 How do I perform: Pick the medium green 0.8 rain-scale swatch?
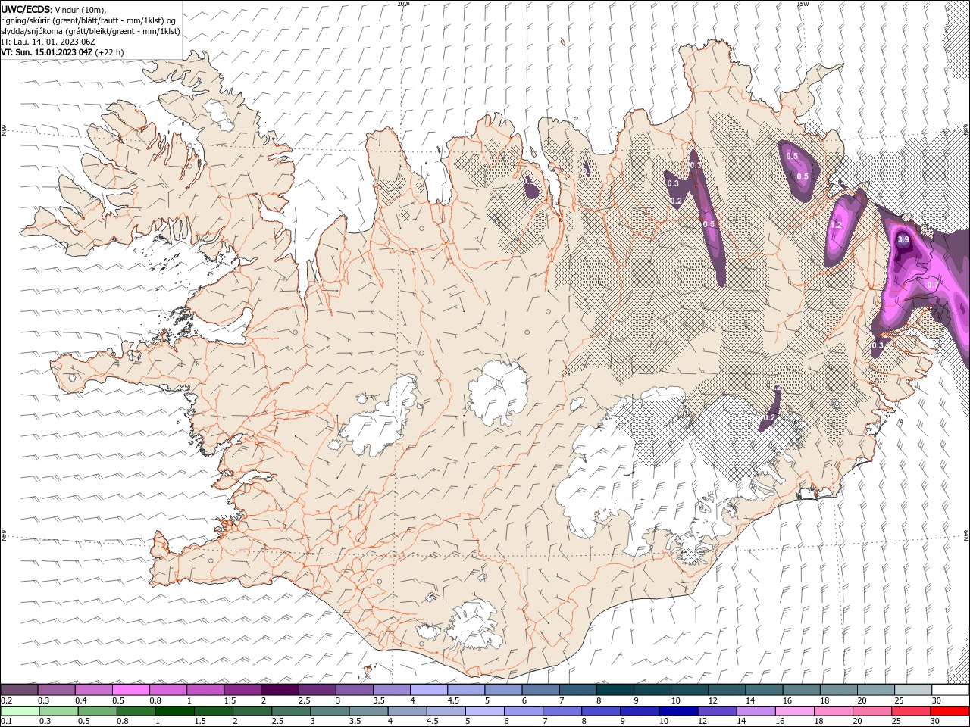tap(136, 711)
